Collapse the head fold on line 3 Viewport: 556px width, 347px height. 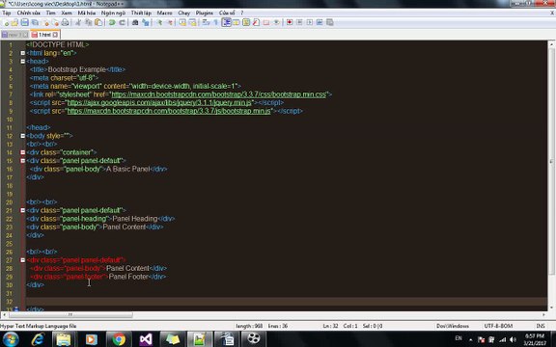(x=23, y=62)
